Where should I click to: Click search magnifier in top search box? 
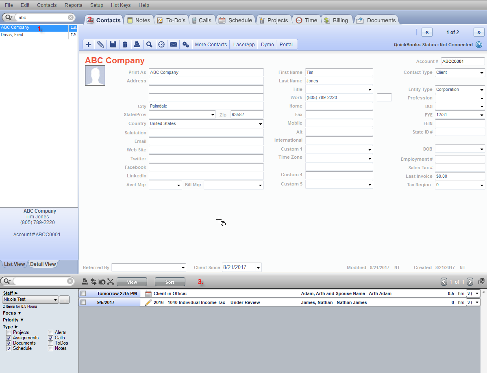[x=9, y=17]
